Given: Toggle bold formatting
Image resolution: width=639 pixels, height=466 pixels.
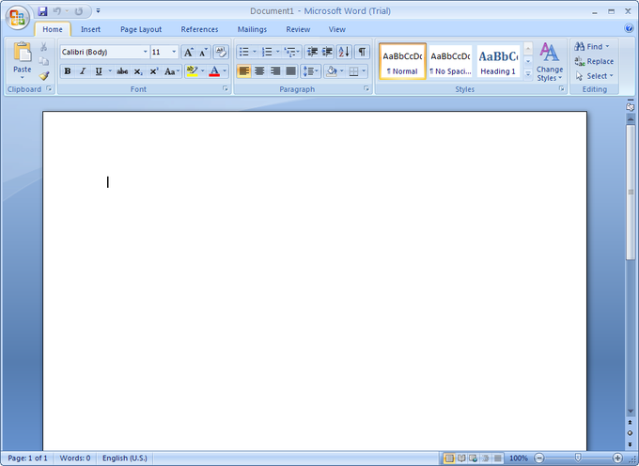Looking at the screenshot, I should (x=68, y=71).
